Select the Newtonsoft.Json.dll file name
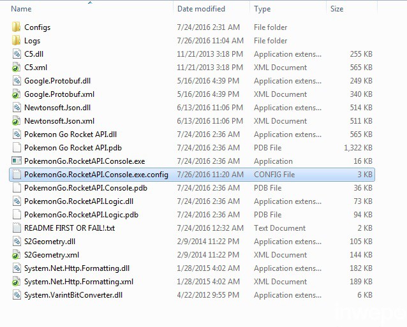407x327 pixels. pyautogui.click(x=57, y=108)
